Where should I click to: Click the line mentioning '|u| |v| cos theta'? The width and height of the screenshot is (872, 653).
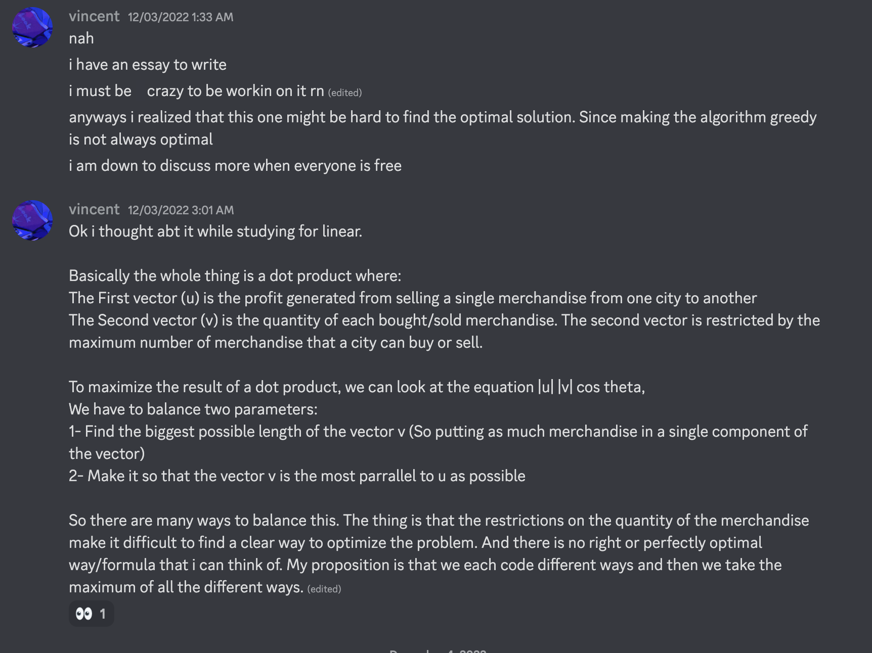point(357,387)
